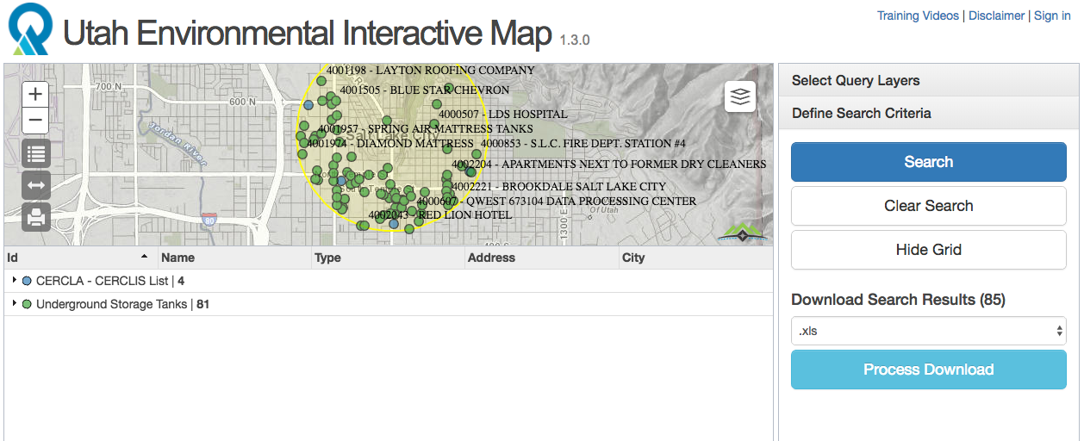
Task: Click green Underground Storage Tanks dot
Action: click(27, 304)
